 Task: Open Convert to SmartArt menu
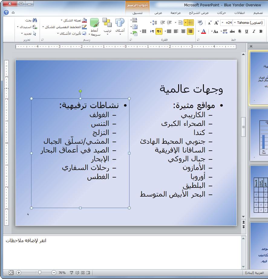point(134,33)
